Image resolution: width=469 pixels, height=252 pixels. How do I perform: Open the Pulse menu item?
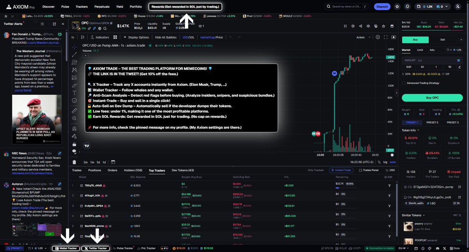(65, 7)
